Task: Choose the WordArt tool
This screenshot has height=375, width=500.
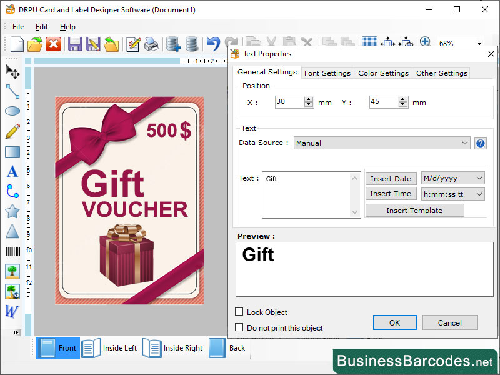Action: tap(12, 311)
